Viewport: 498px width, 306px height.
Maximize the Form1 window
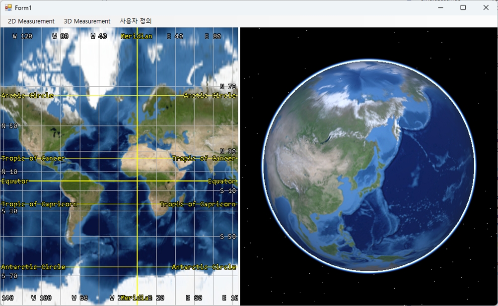463,7
